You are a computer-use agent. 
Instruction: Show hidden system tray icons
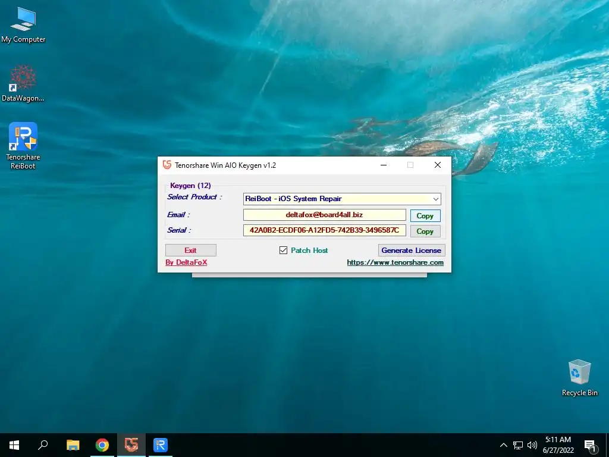(503, 445)
